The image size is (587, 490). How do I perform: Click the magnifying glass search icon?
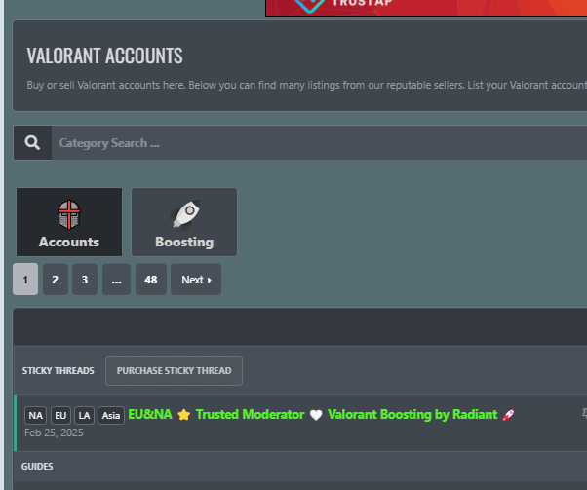click(32, 143)
